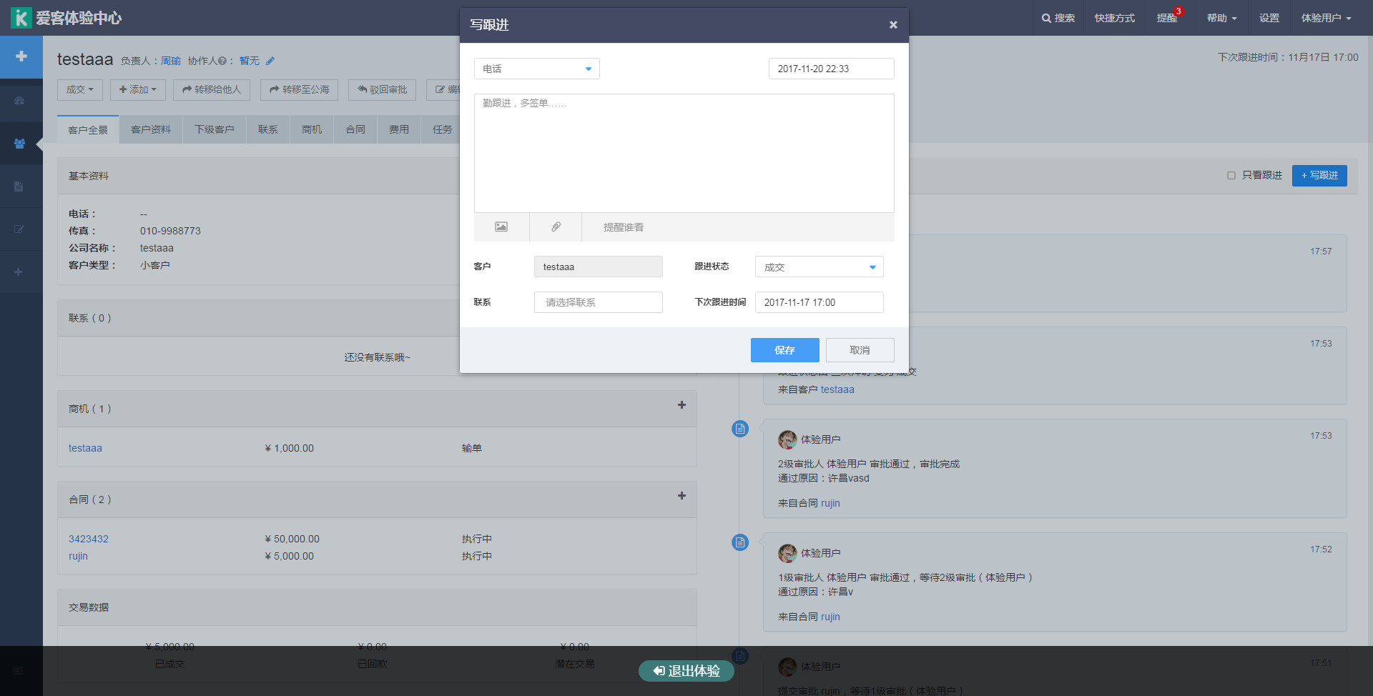Click rujin link in the 17:52 entry
The height and width of the screenshot is (696, 1373).
pyautogui.click(x=830, y=617)
